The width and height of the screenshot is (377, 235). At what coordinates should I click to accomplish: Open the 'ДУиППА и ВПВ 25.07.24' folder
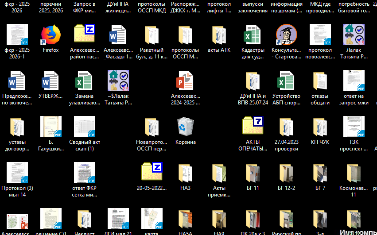click(x=253, y=81)
